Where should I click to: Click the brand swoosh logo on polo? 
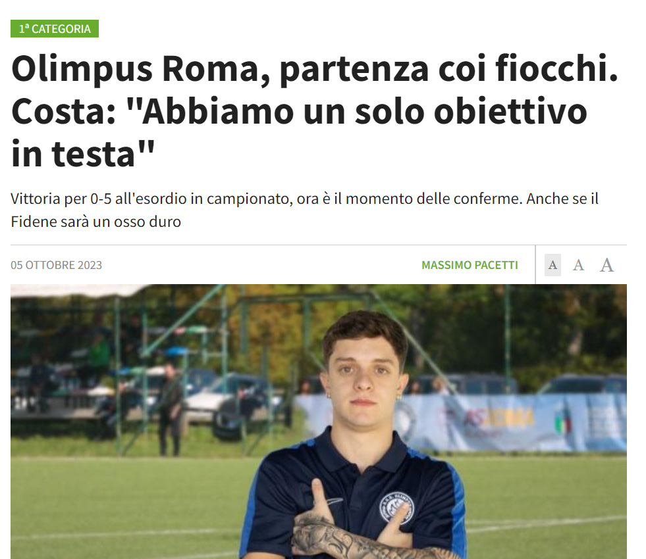[x=332, y=502]
